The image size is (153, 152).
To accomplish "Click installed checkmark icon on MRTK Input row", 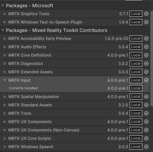I will (x=146, y=80).
